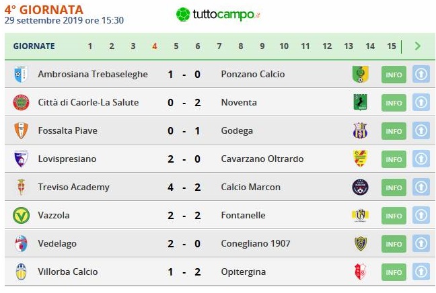
Task: Show next giornate with the green chevron
Action: coord(417,46)
